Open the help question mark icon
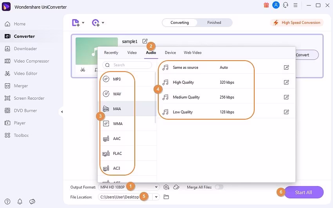 click(7, 201)
